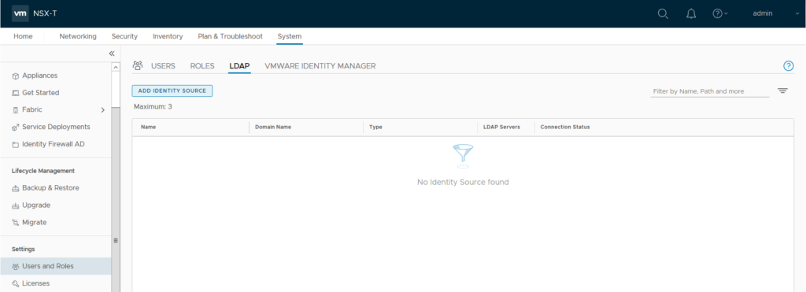Open Get Started in the sidebar

pyautogui.click(x=41, y=93)
